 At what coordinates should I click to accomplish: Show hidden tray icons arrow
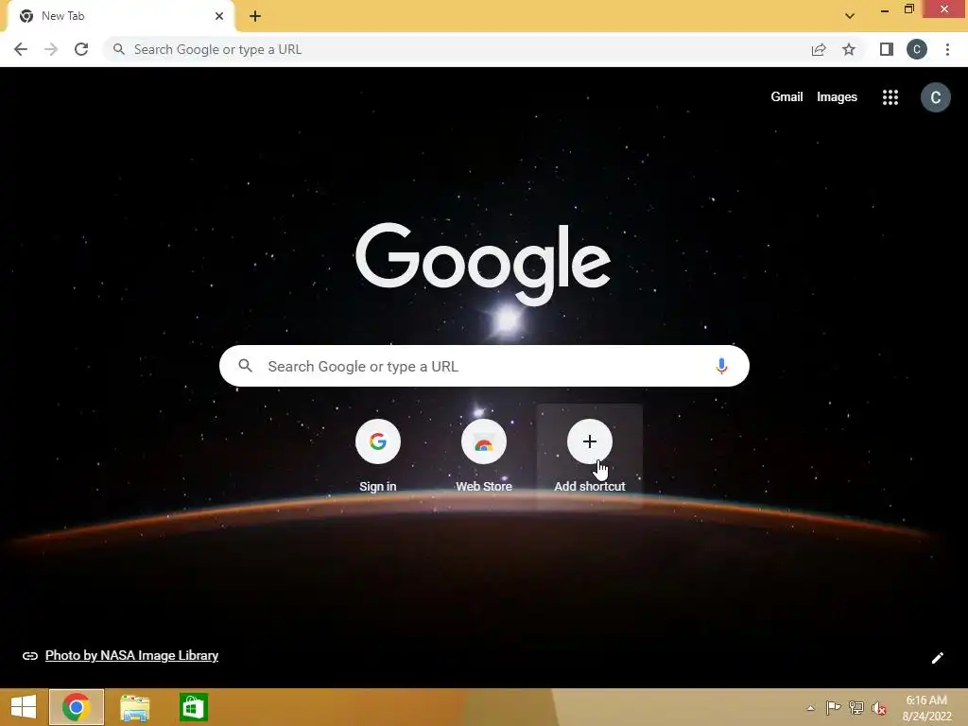tap(810, 708)
